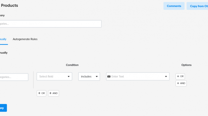Click the Condition column header
Viewport: 208px width, 116px height.
(72, 65)
